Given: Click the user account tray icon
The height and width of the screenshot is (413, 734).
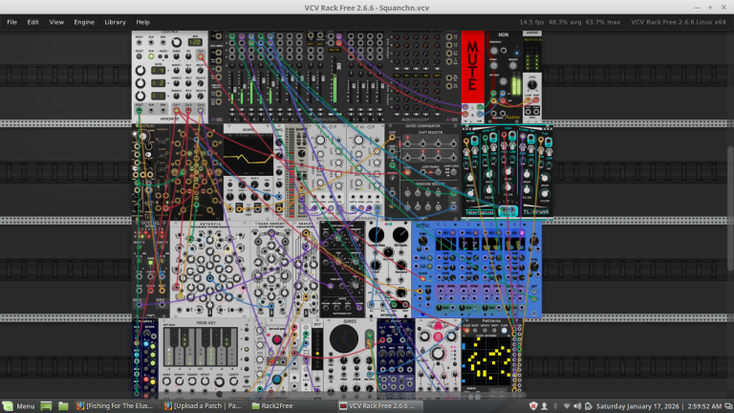Looking at the screenshot, I should 544,406.
